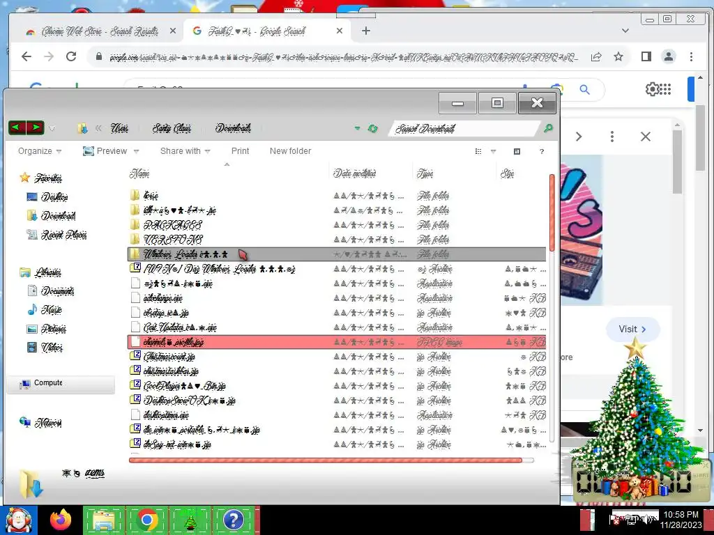Open Explorer help question mark icon

[x=541, y=151]
